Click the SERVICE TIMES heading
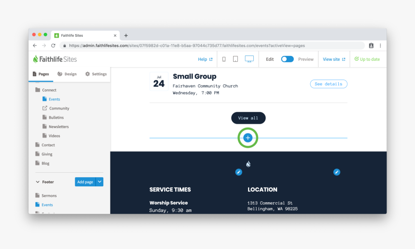This screenshot has height=249, width=415. [170, 190]
